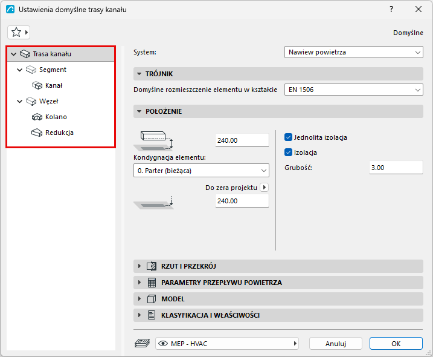Close the settings dialog
The width and height of the screenshot is (433, 357).
click(x=419, y=9)
